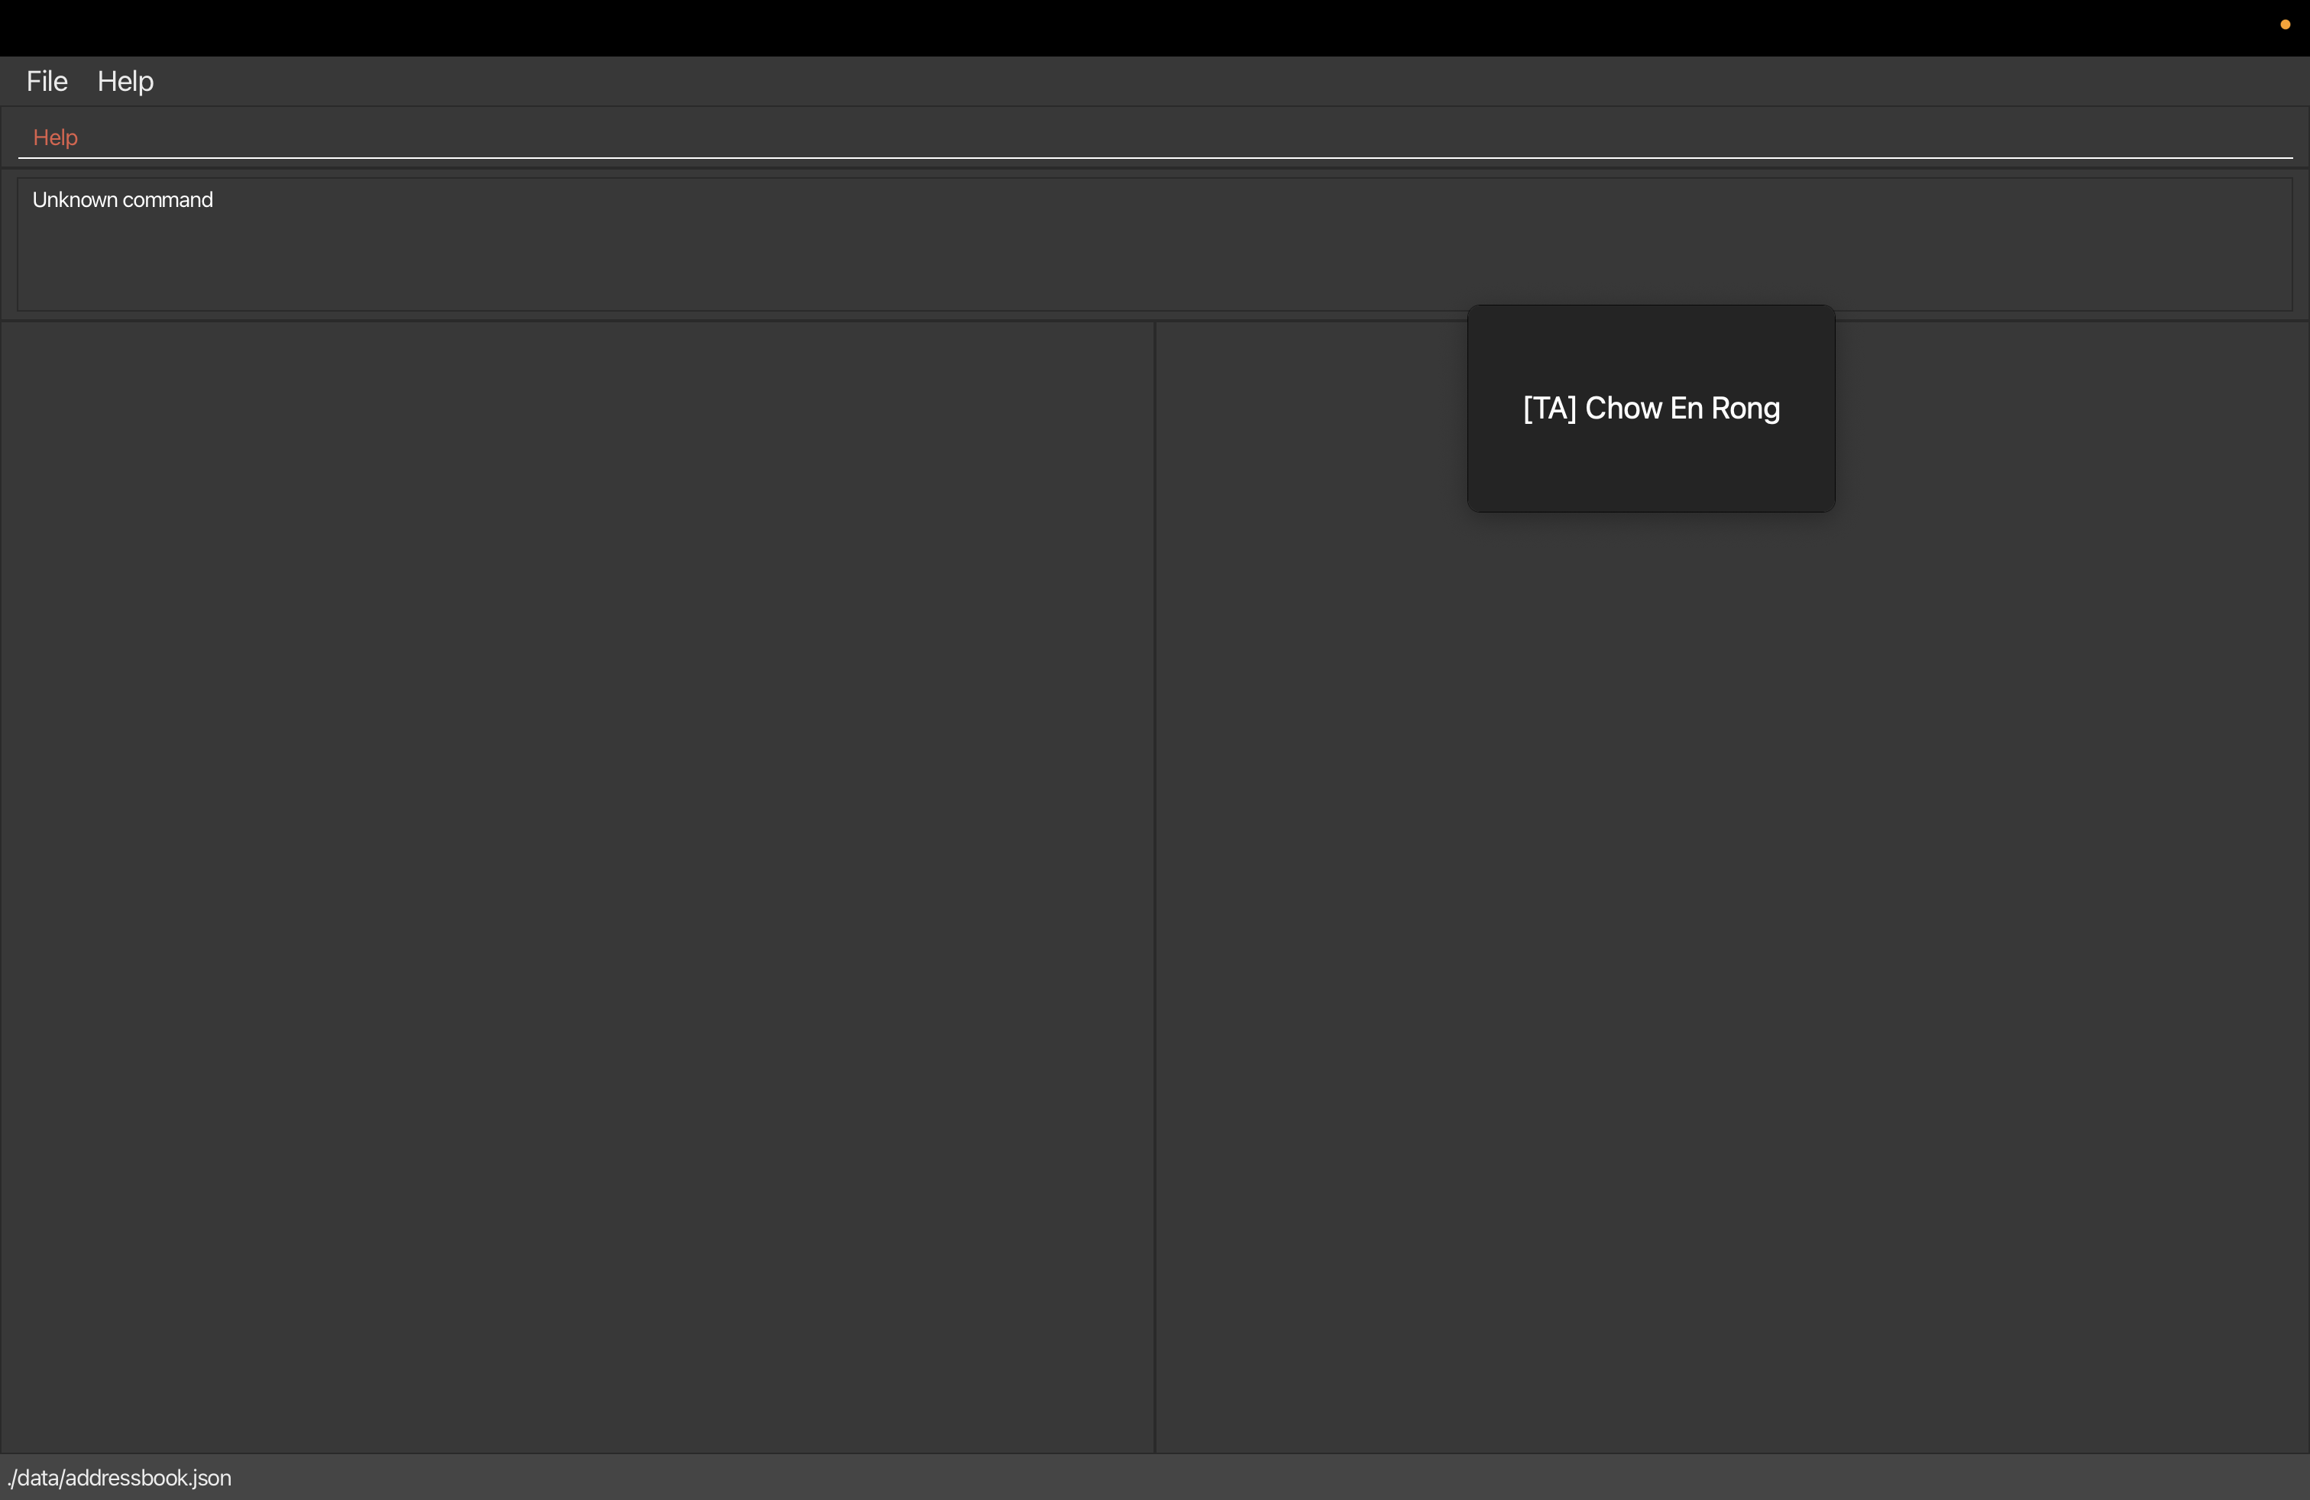Click the ./data/addressbook.json status path

[119, 1478]
